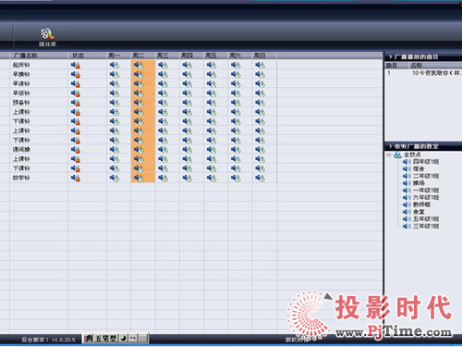Select track 1 in the playlist
This screenshot has height=347, width=462.
(x=423, y=73)
